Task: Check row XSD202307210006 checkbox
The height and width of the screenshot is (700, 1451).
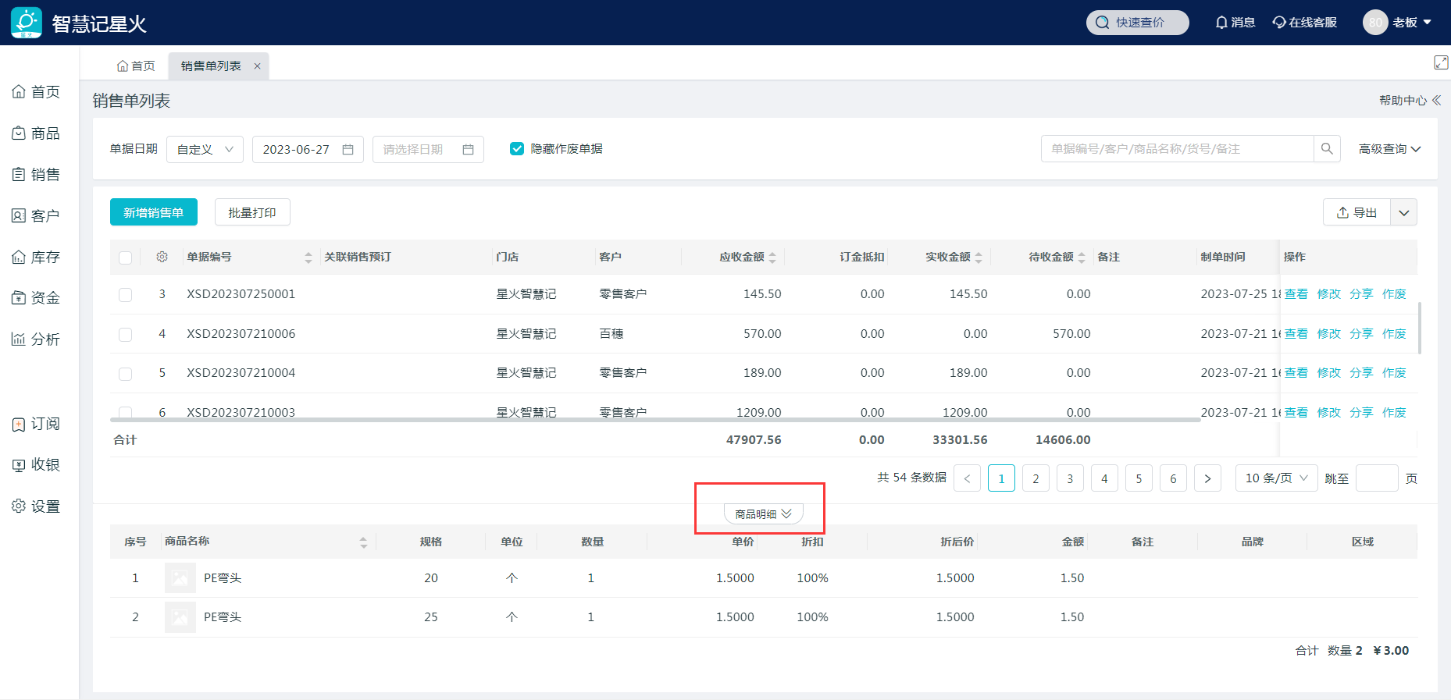Action: tap(125, 335)
